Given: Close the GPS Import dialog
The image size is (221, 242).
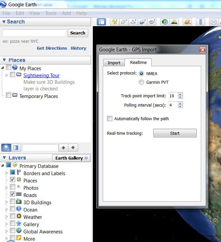Looking at the screenshot, I should coord(203,50).
